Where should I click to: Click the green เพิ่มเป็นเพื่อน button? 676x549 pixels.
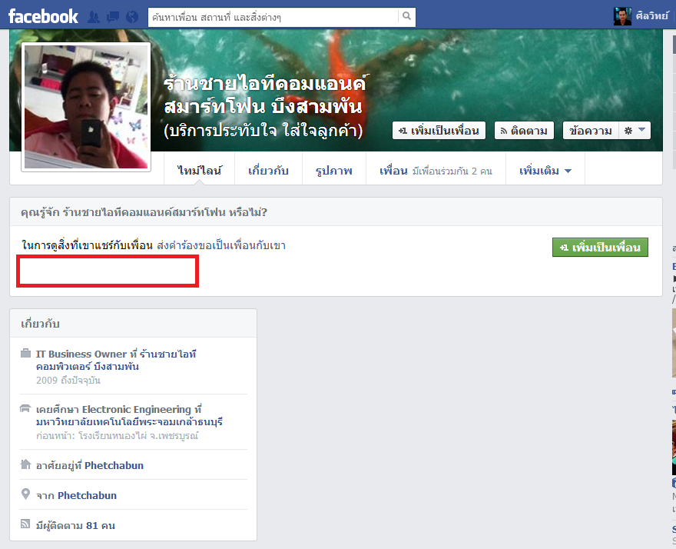[x=600, y=248]
